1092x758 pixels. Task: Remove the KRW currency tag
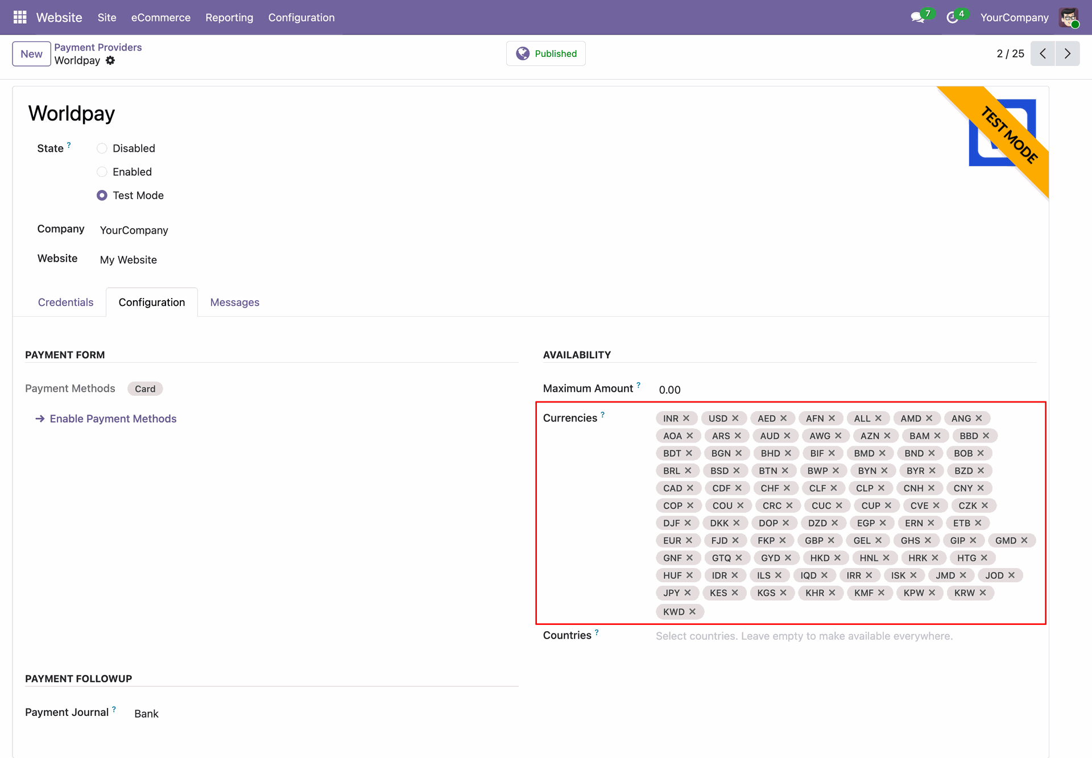983,593
